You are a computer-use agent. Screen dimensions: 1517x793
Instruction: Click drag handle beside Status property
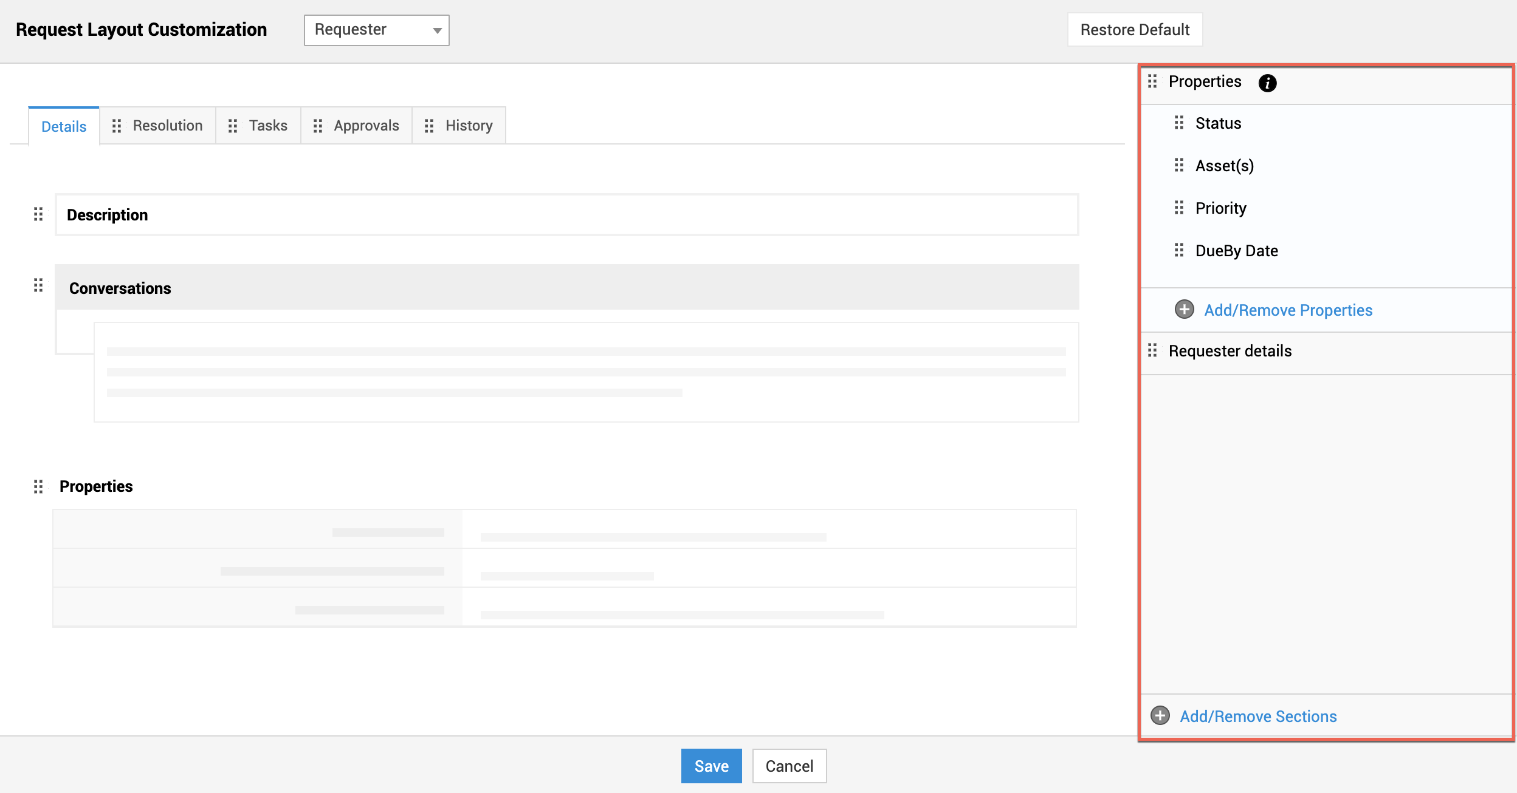click(1179, 123)
